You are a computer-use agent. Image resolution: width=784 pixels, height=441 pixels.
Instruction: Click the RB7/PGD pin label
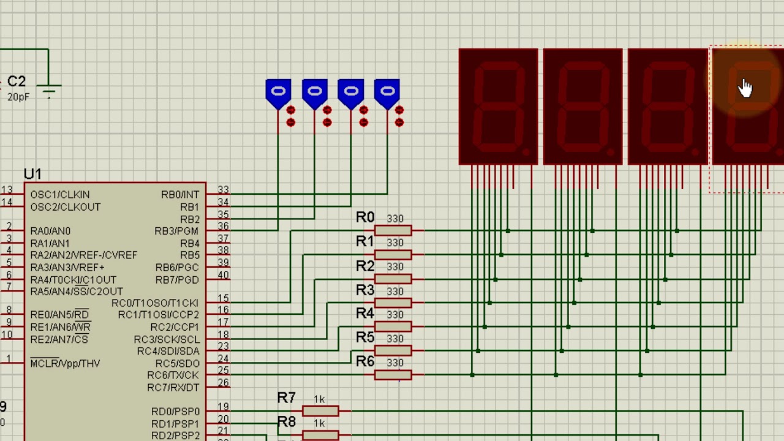178,279
